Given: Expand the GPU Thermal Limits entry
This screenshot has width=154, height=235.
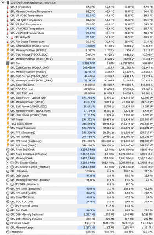Looking at the screenshot, I should point(7,206).
